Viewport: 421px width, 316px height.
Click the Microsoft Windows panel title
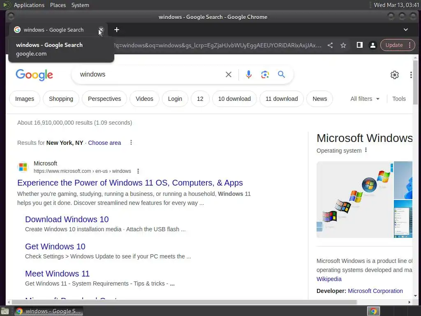[364, 138]
